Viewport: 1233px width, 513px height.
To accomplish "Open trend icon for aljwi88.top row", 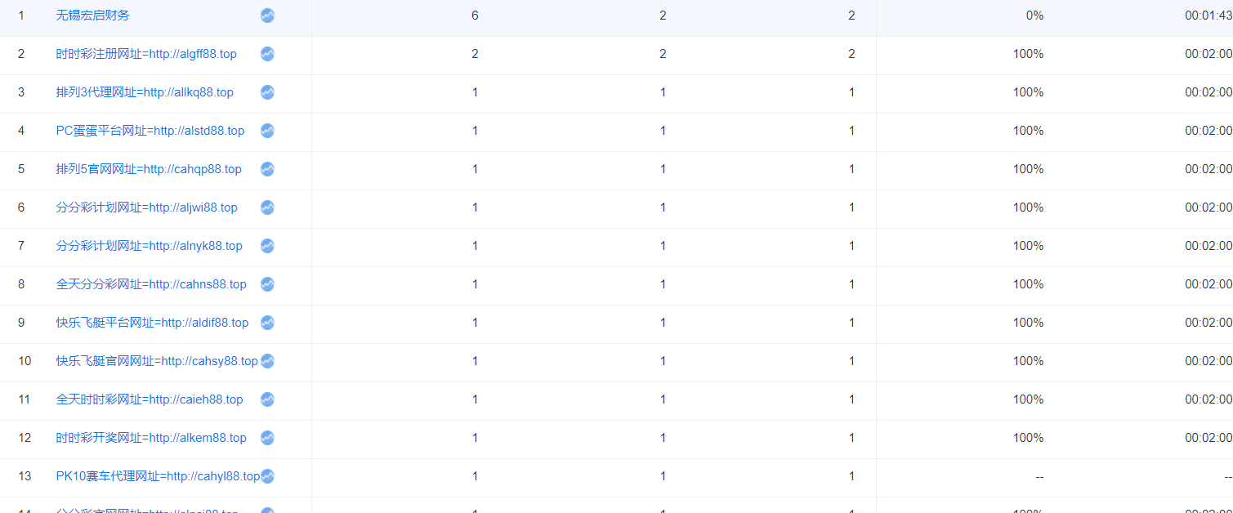I will coord(267,207).
